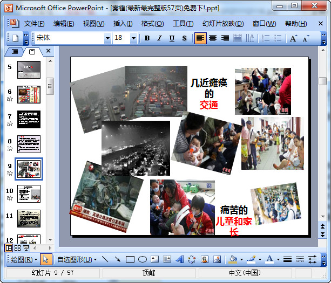Toggle bold formatting
This screenshot has width=331, height=283.
(147, 38)
